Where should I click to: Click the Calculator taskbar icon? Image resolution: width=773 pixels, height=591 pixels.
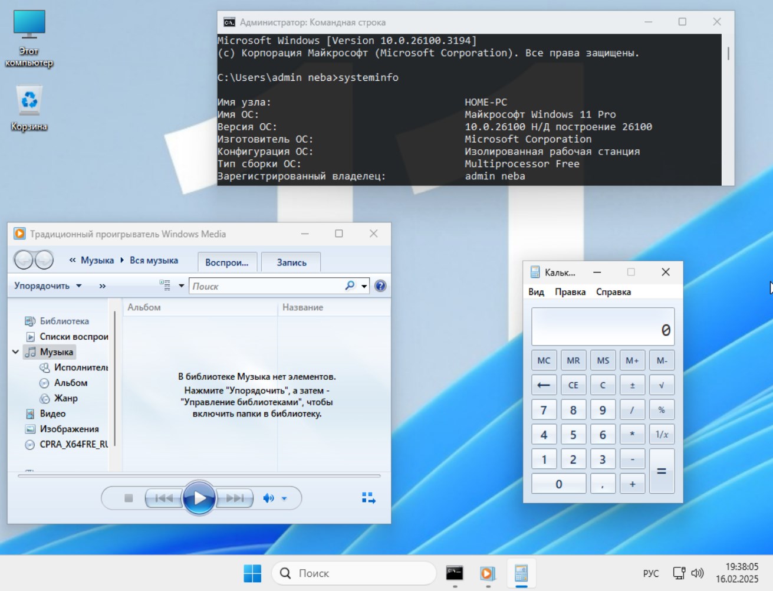[x=521, y=573]
